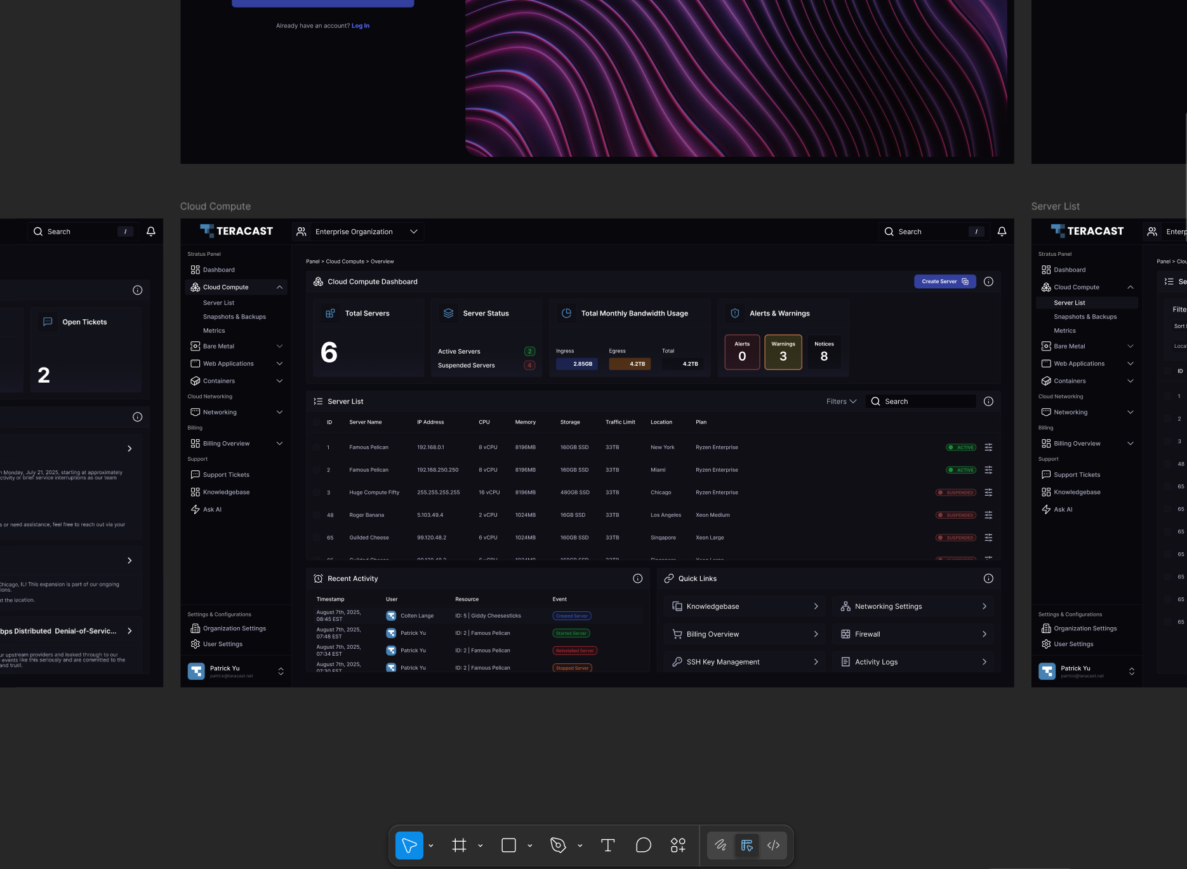Open the Enterprise Organization dropdown
Image resolution: width=1187 pixels, height=869 pixels.
coord(357,231)
